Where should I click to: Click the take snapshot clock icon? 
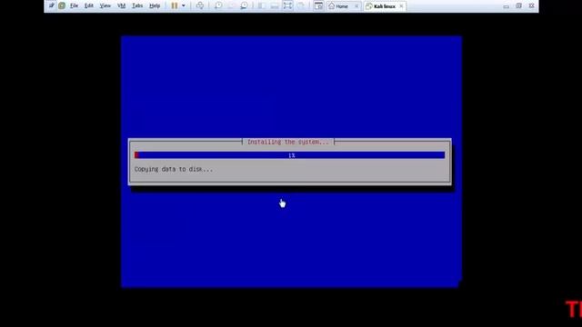click(218, 5)
